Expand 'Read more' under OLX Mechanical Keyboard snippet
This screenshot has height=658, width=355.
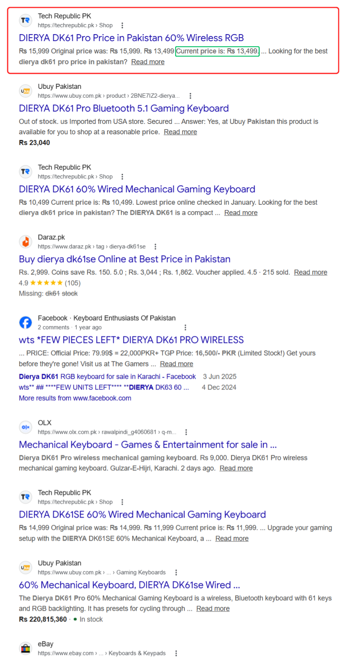(236, 468)
